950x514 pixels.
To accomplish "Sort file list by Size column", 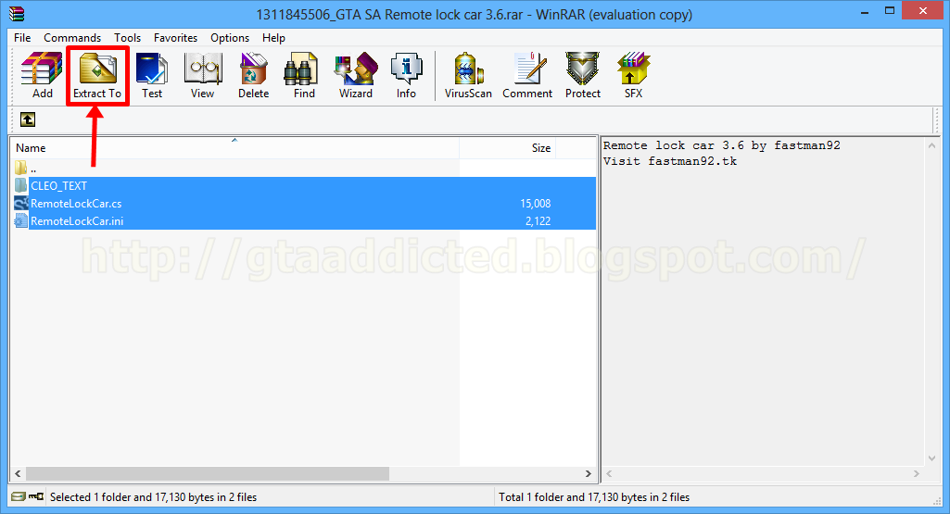I will click(x=507, y=148).
